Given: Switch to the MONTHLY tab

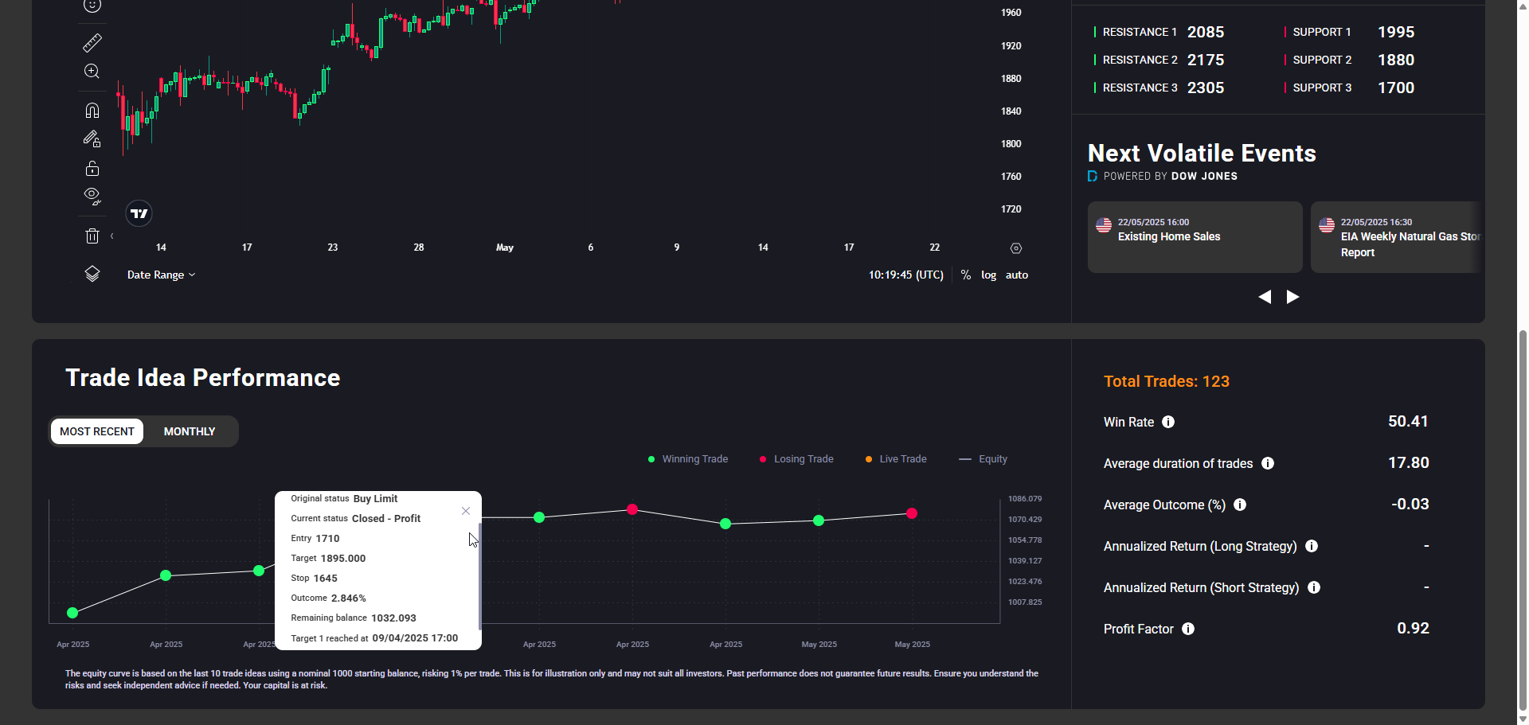Looking at the screenshot, I should pos(190,431).
